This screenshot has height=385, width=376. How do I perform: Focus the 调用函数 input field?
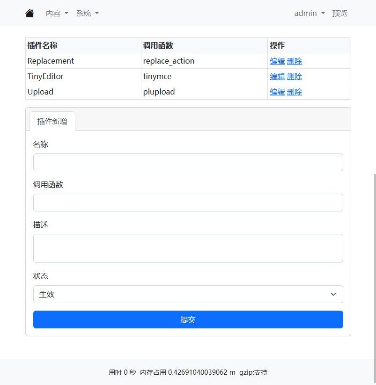(188, 203)
